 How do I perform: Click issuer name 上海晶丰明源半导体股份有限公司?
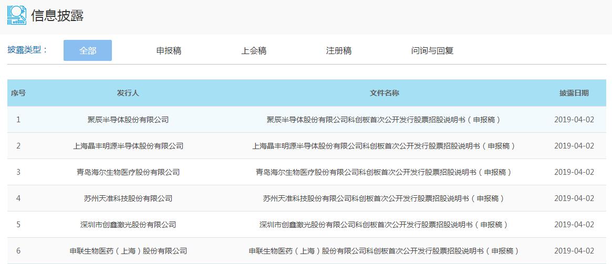click(x=128, y=146)
